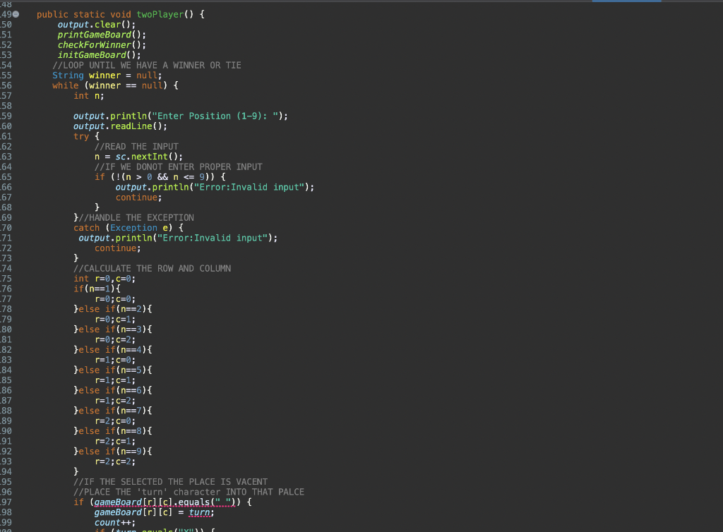Viewport: 723px width, 532px height.
Task: Click the sc.nextInt() call
Action: point(149,157)
